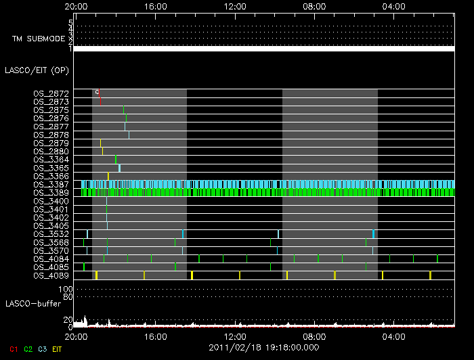This screenshot has height=360, width=474.
Task: Click the OS_2878 row label
Action: pyautogui.click(x=51, y=135)
